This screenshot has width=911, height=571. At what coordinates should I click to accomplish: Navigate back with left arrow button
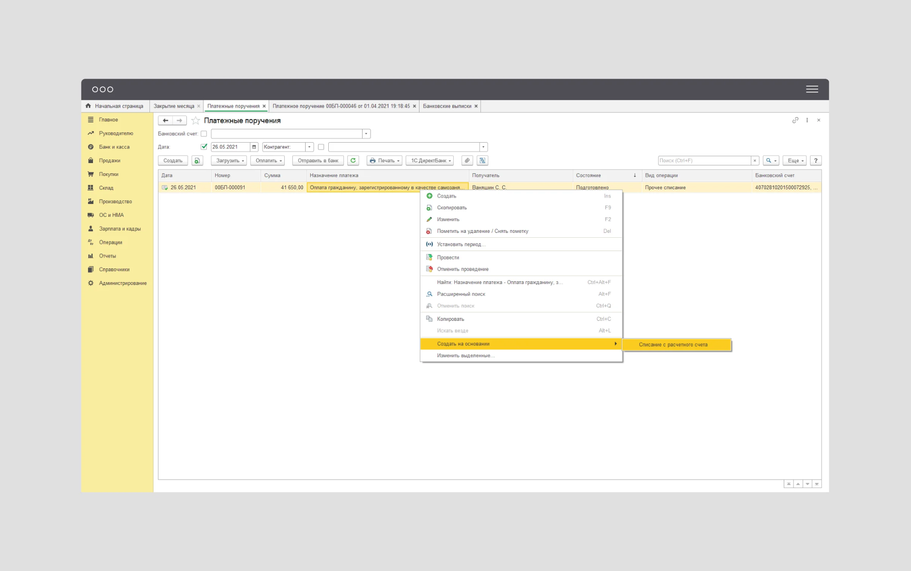pyautogui.click(x=165, y=120)
